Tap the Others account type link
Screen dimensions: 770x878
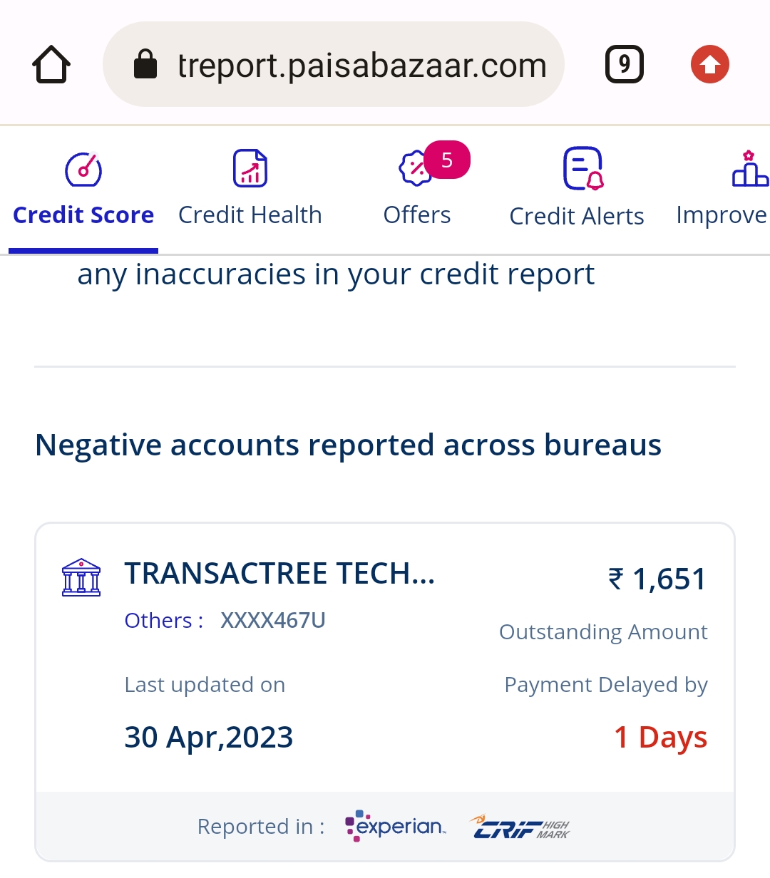[x=163, y=621]
